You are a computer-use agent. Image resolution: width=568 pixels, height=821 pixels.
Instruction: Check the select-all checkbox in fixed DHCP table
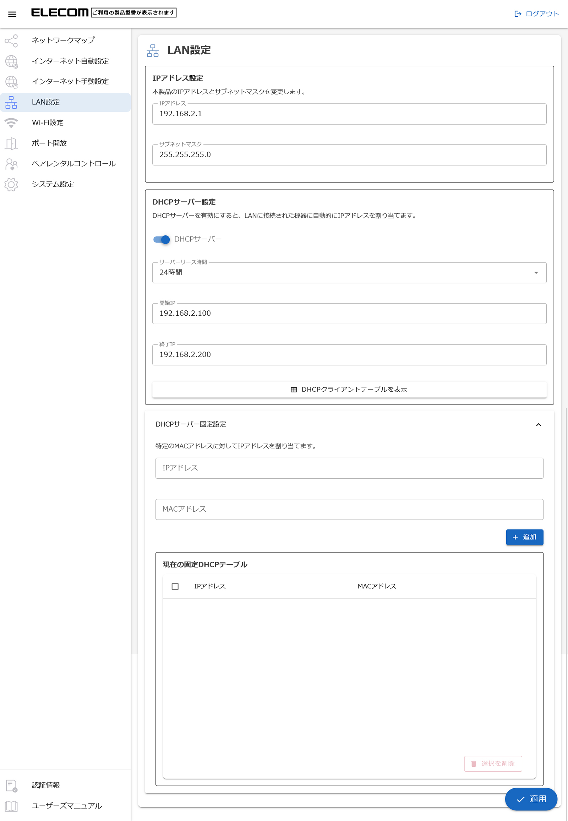pyautogui.click(x=175, y=586)
